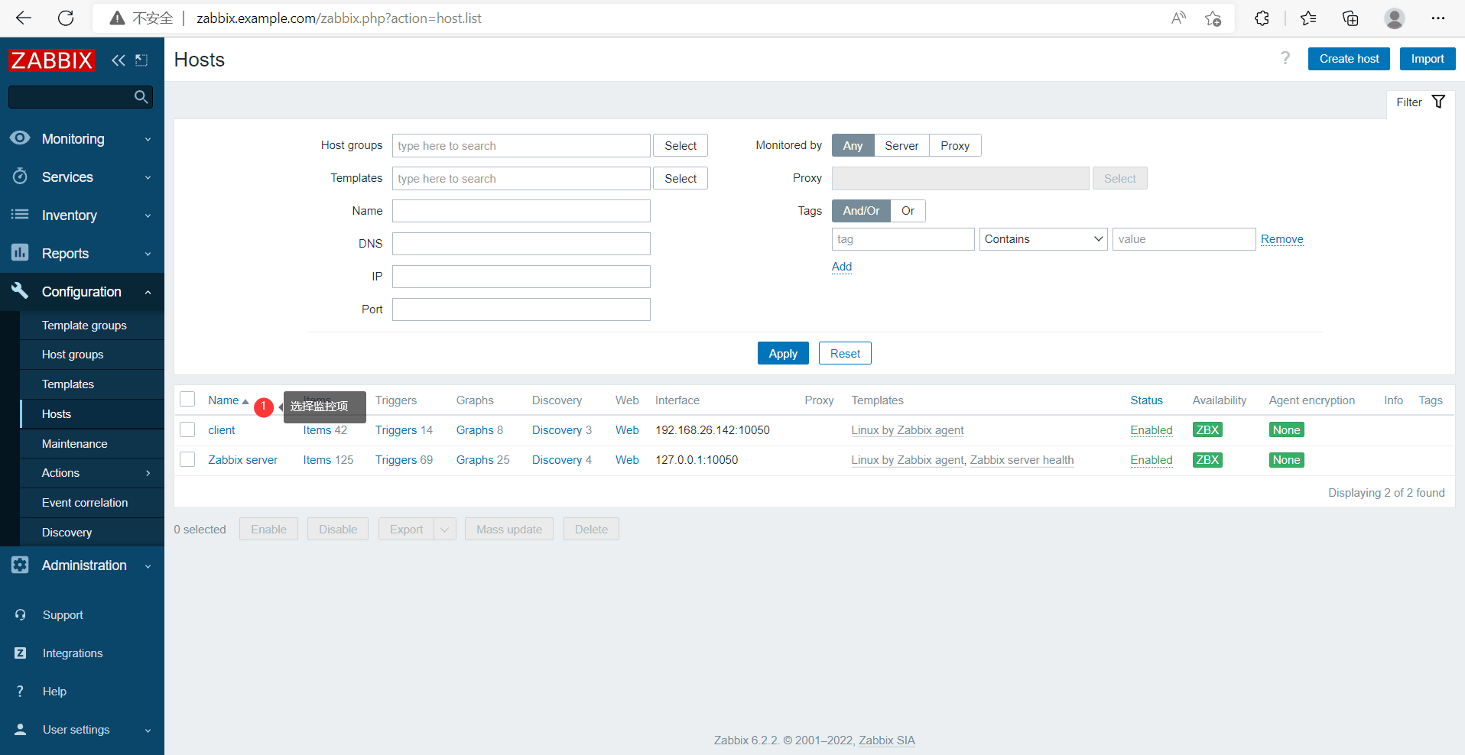
Task: Toggle select-all hosts checkbox in header
Action: tap(187, 400)
